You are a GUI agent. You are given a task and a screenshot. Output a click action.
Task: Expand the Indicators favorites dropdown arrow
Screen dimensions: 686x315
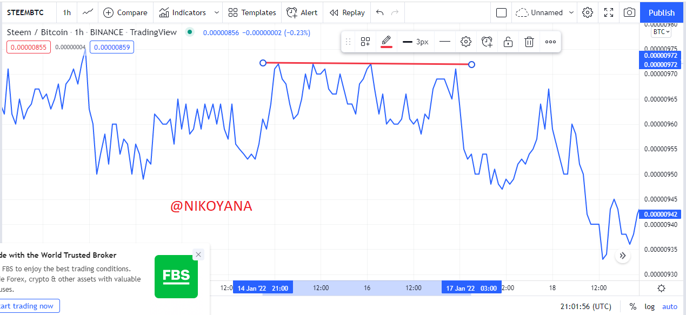click(217, 12)
